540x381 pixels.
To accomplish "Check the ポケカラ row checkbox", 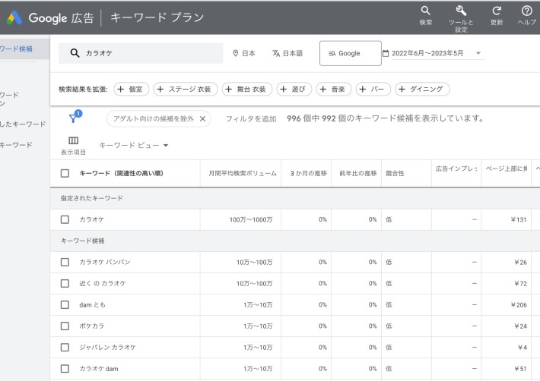I will [x=65, y=326].
